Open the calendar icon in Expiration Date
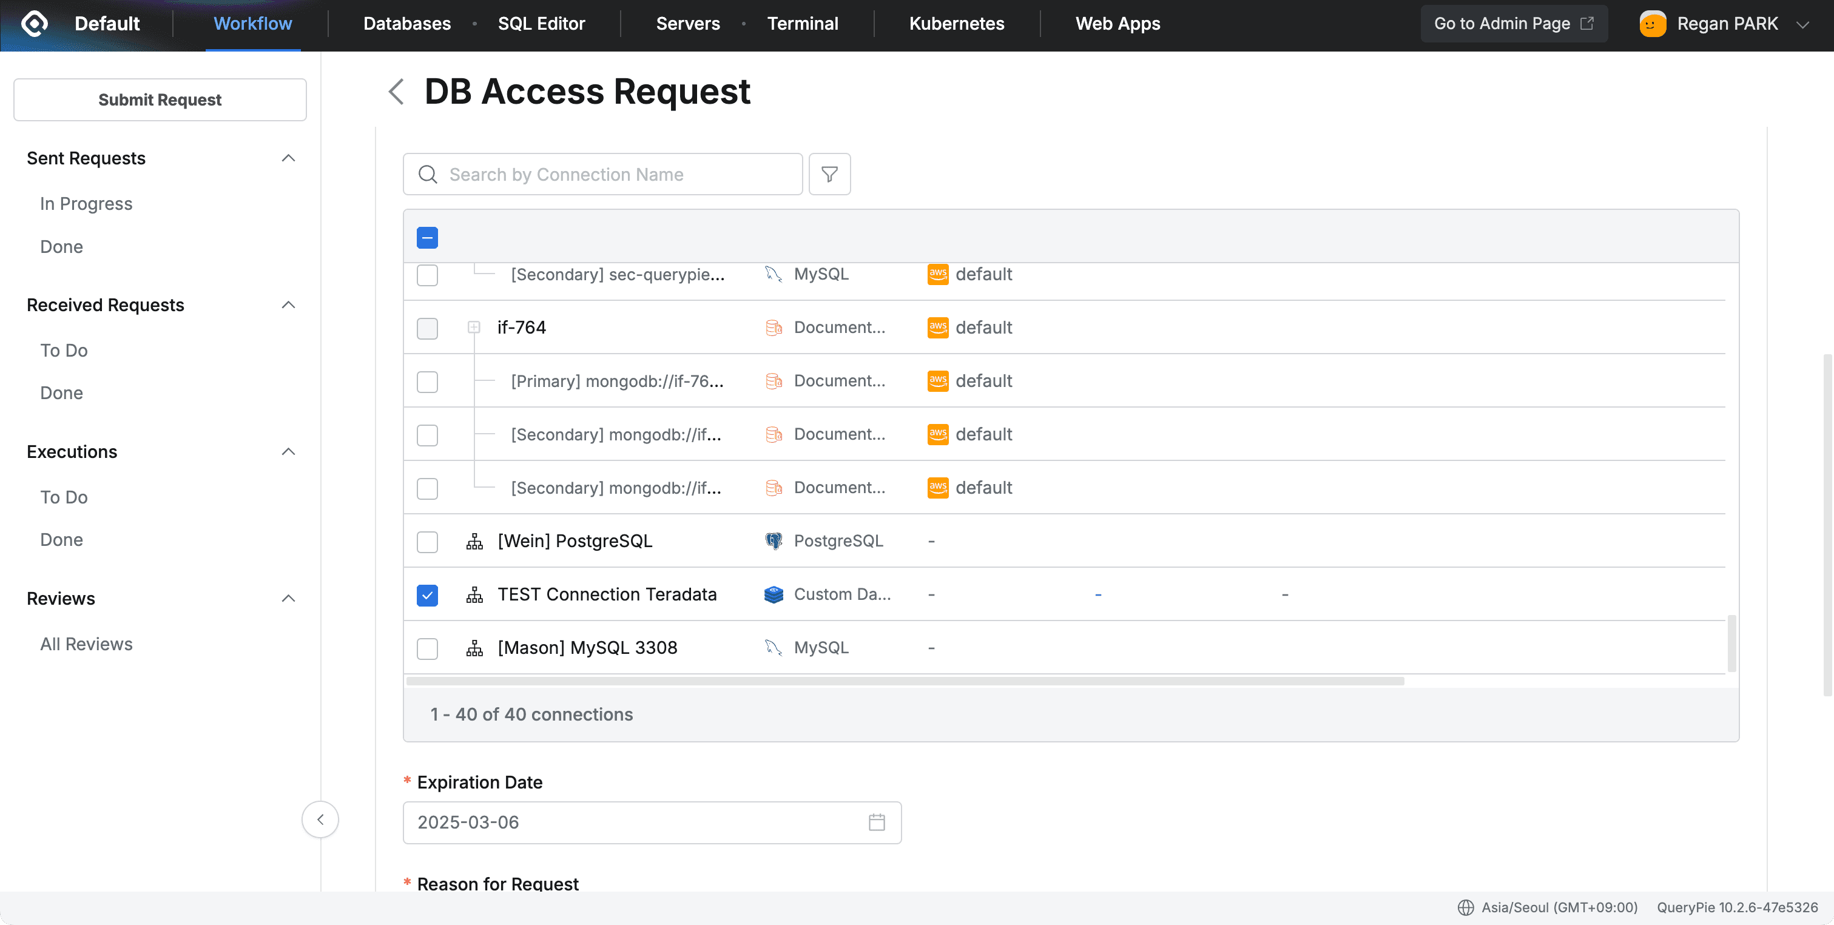 877,822
